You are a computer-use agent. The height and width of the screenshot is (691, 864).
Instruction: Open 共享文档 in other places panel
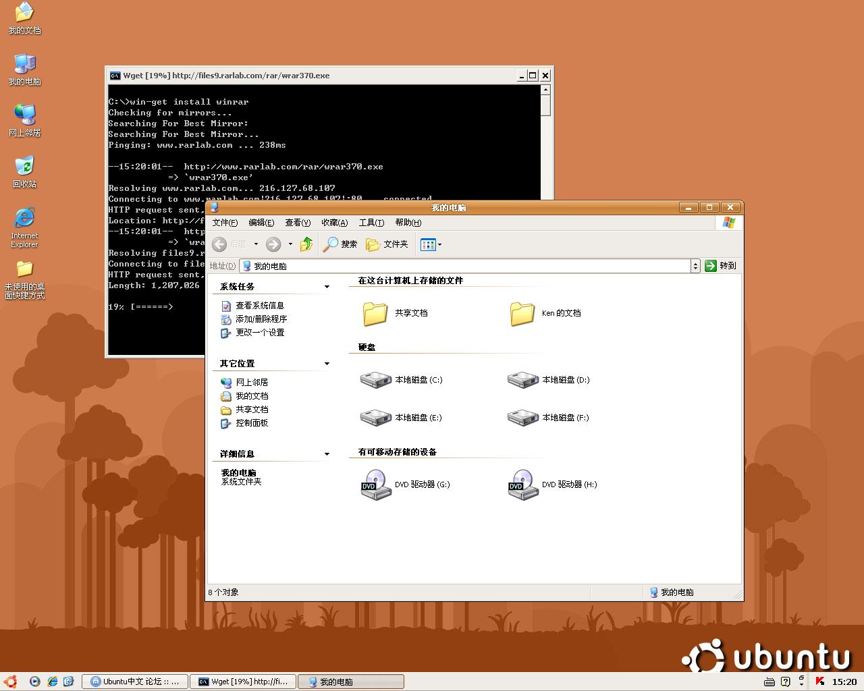click(252, 410)
